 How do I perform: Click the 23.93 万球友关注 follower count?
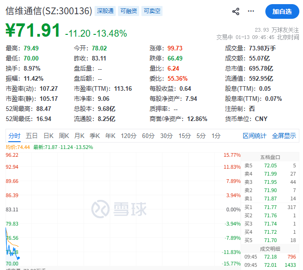[x=277, y=30]
